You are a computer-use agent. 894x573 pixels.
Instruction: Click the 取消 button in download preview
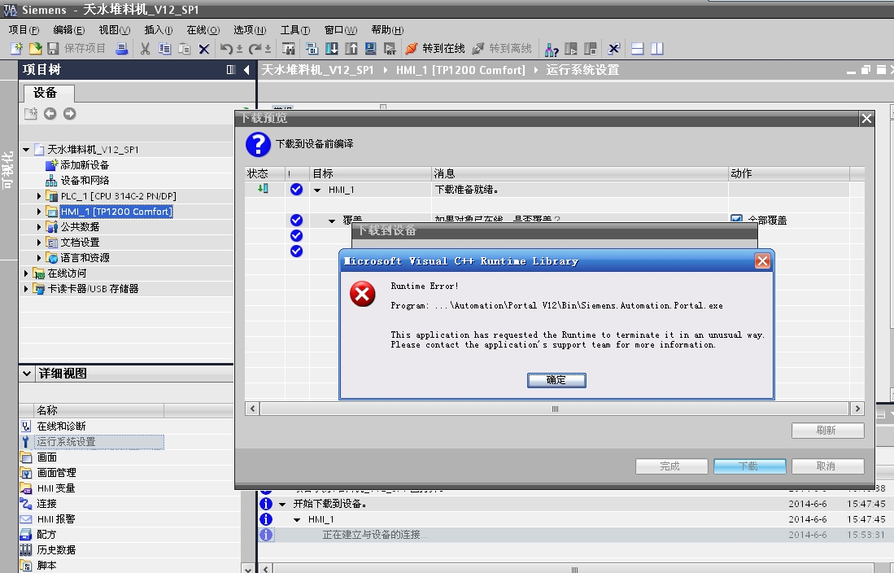[x=828, y=466]
